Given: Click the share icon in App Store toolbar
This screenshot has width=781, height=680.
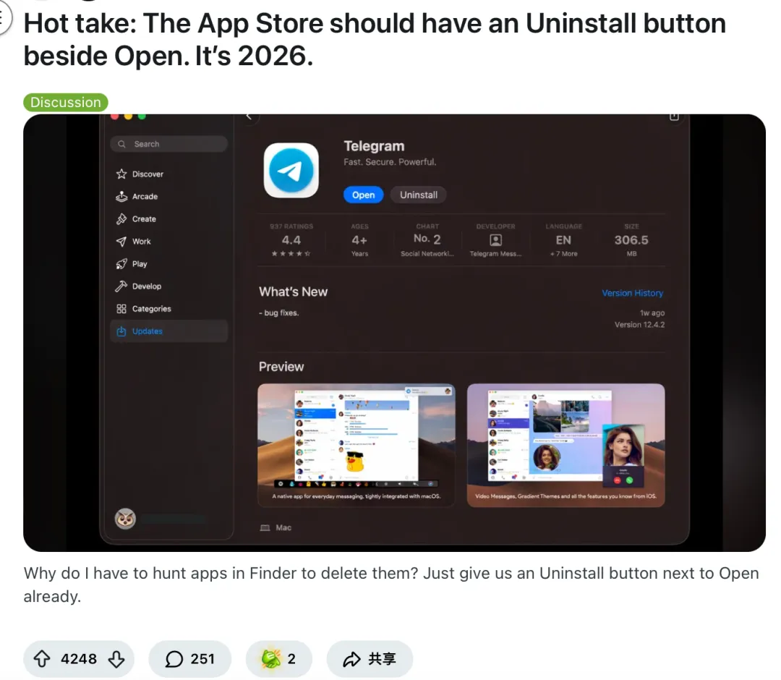Looking at the screenshot, I should (x=674, y=116).
